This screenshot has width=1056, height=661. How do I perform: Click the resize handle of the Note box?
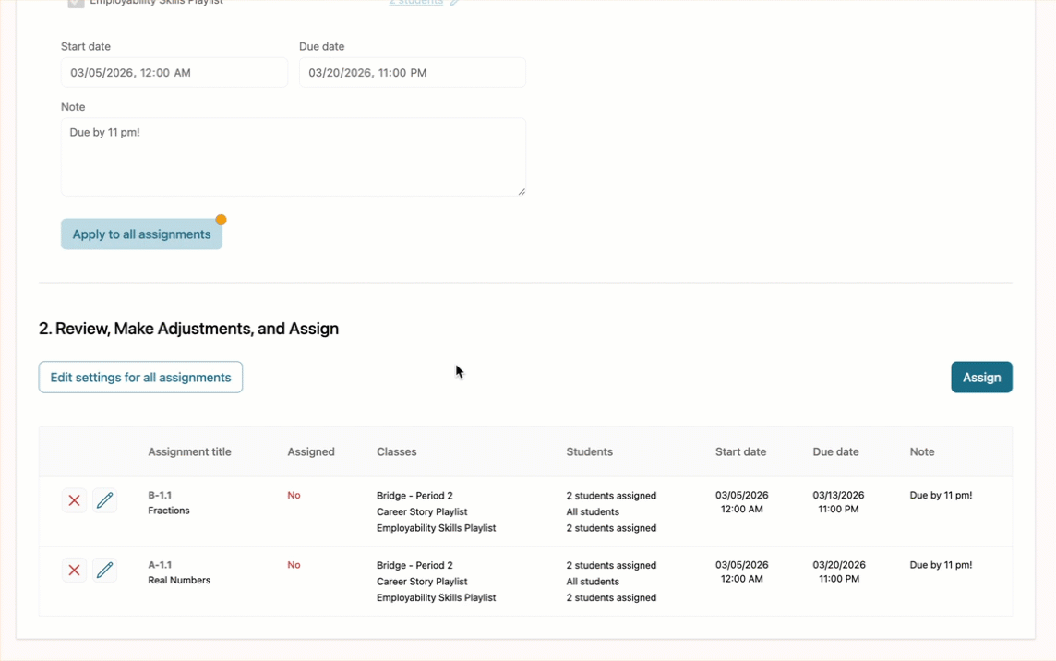click(522, 192)
